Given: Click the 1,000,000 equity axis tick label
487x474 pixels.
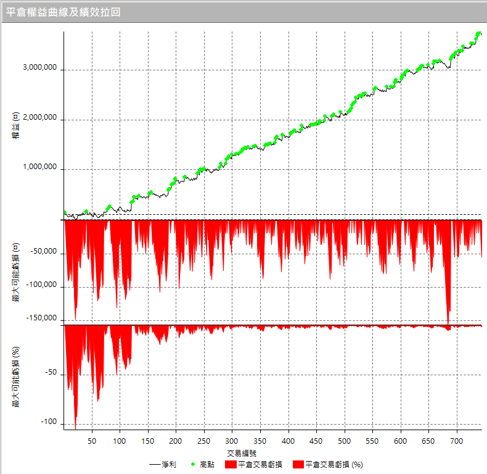Looking at the screenshot, I should (40, 167).
